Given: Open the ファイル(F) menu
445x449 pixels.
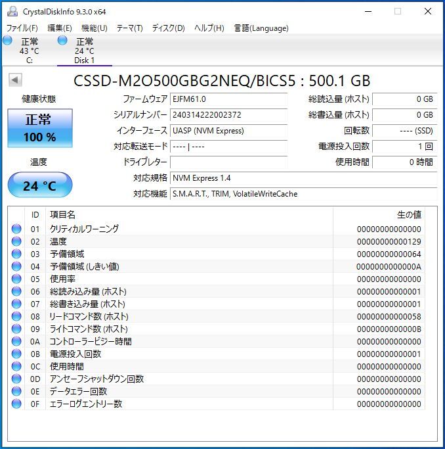Looking at the screenshot, I should [22, 28].
